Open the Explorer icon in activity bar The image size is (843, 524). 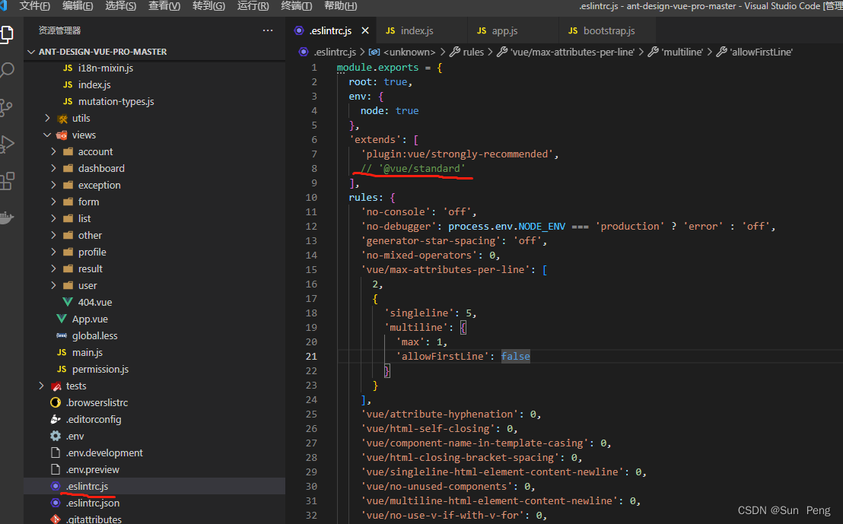(7, 34)
